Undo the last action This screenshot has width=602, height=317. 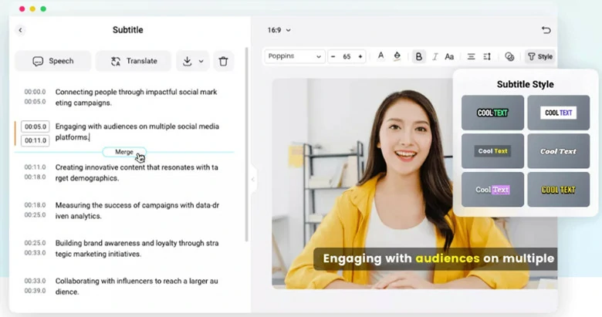(x=546, y=30)
